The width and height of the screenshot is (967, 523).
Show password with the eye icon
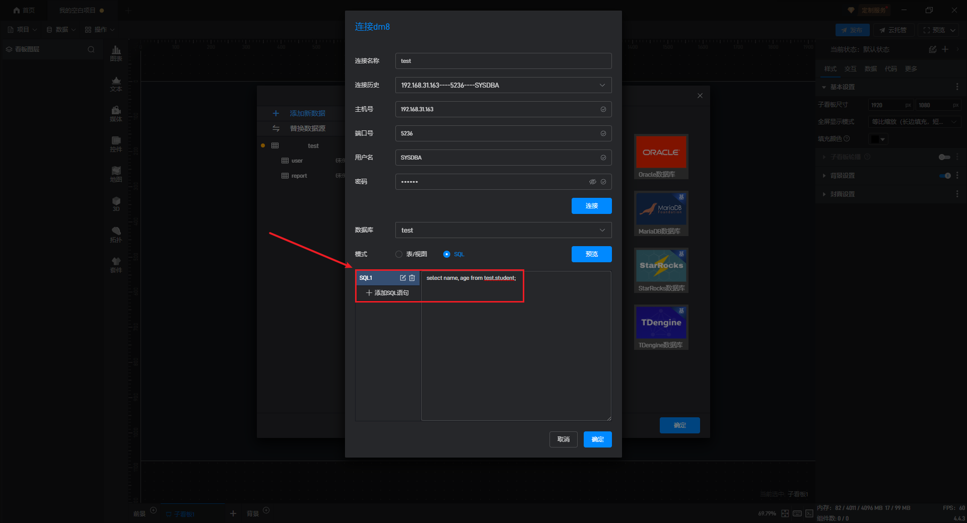pos(592,182)
